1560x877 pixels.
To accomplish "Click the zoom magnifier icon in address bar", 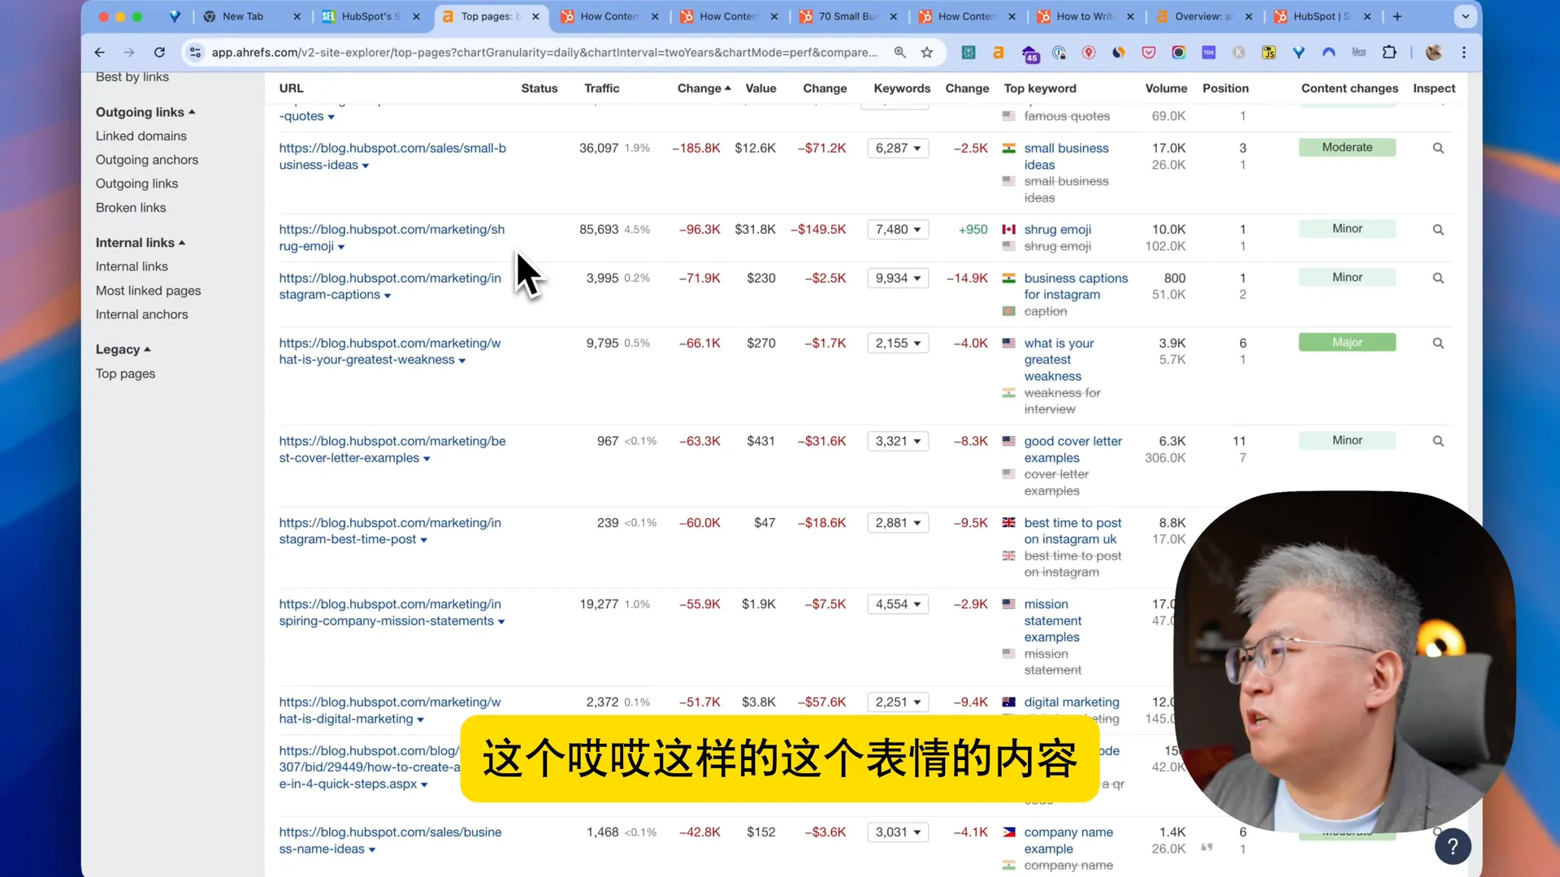I will point(900,52).
